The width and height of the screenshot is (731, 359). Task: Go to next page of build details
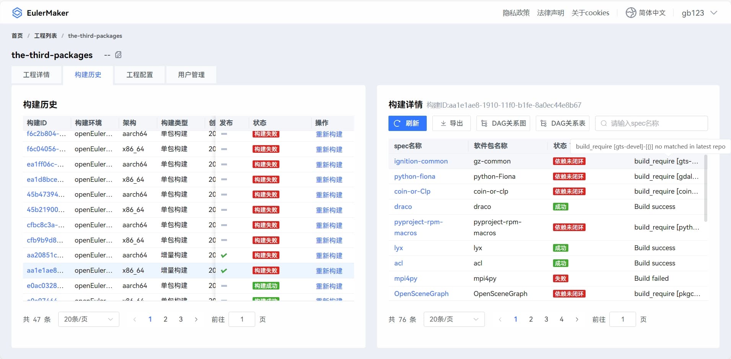577,319
